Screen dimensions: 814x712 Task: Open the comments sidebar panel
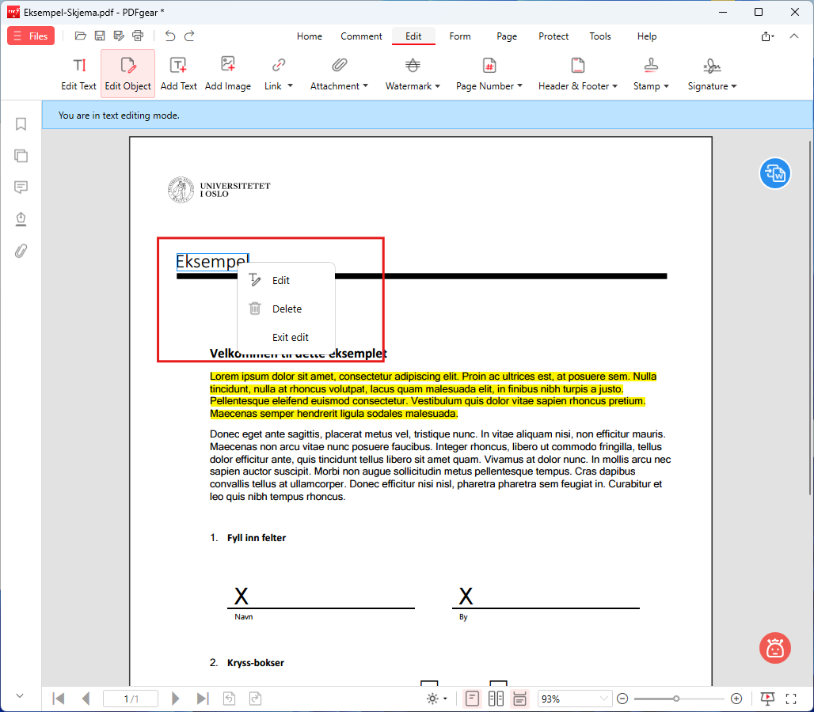[21, 187]
